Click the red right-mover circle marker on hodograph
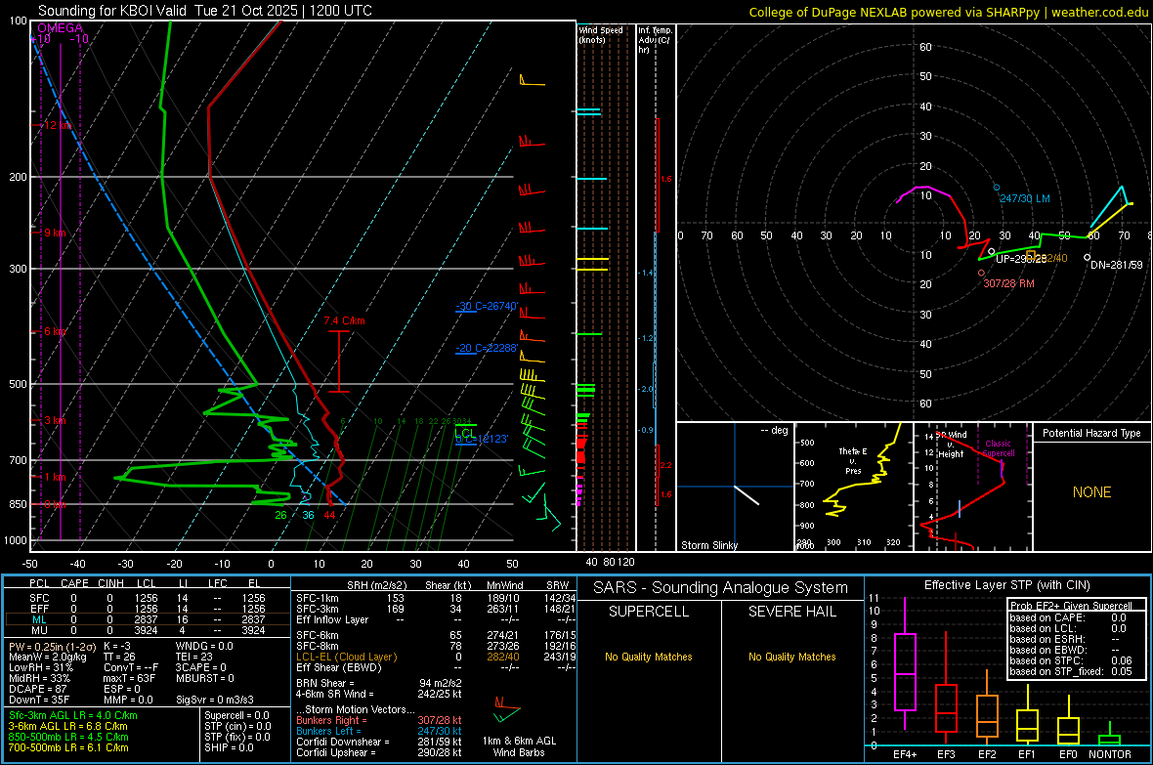 981,273
